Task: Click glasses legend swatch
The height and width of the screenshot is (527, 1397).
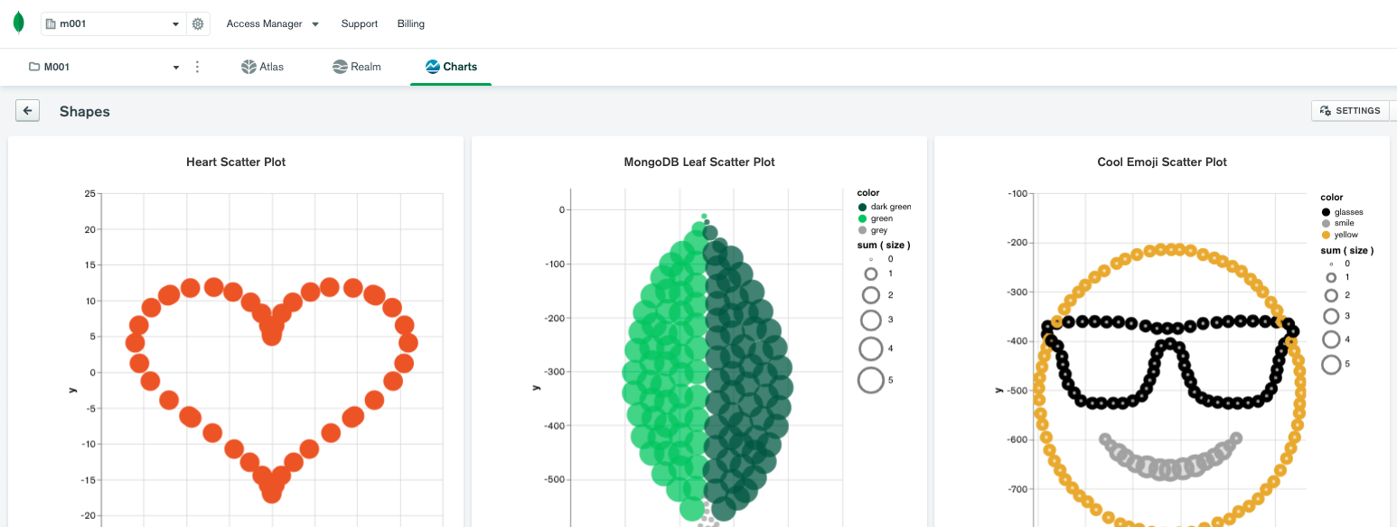Action: [1326, 212]
